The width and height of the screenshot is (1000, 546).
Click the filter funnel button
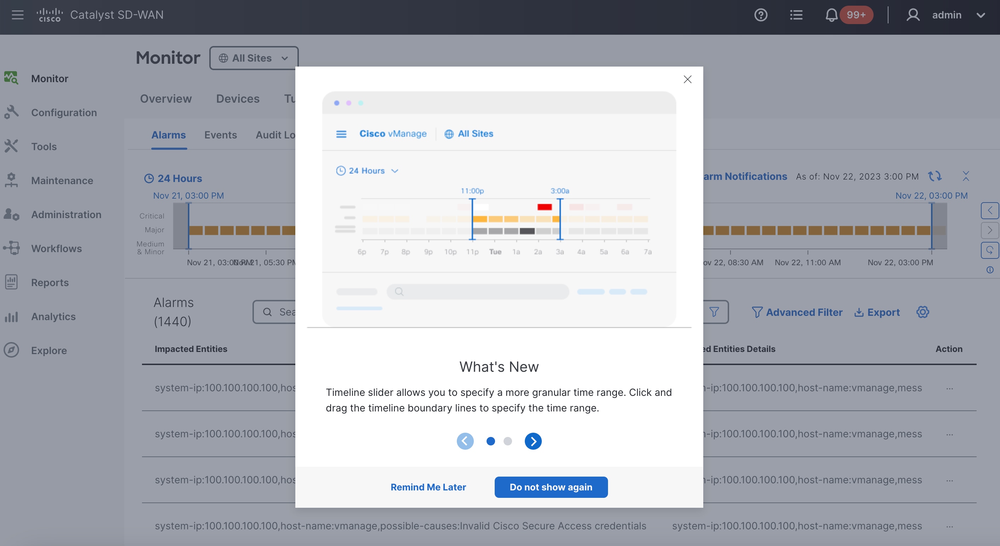point(714,312)
